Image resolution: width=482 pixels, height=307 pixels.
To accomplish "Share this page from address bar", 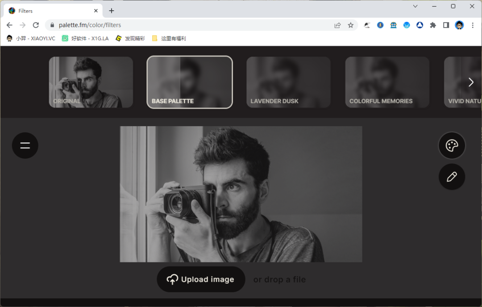I will [x=337, y=25].
